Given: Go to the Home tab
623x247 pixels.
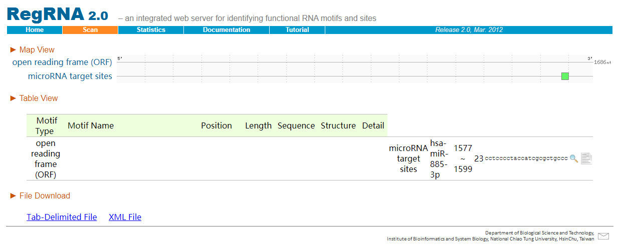Looking at the screenshot, I should pyautogui.click(x=35, y=30).
